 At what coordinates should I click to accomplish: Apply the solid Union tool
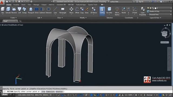(37, 10)
